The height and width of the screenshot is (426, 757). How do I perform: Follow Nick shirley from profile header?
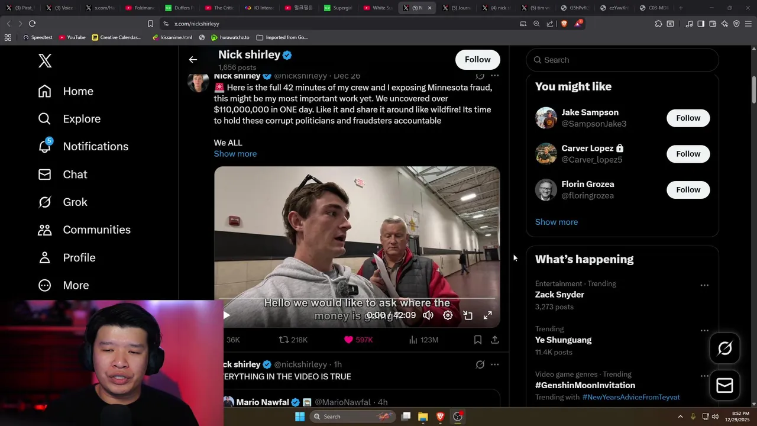477,59
